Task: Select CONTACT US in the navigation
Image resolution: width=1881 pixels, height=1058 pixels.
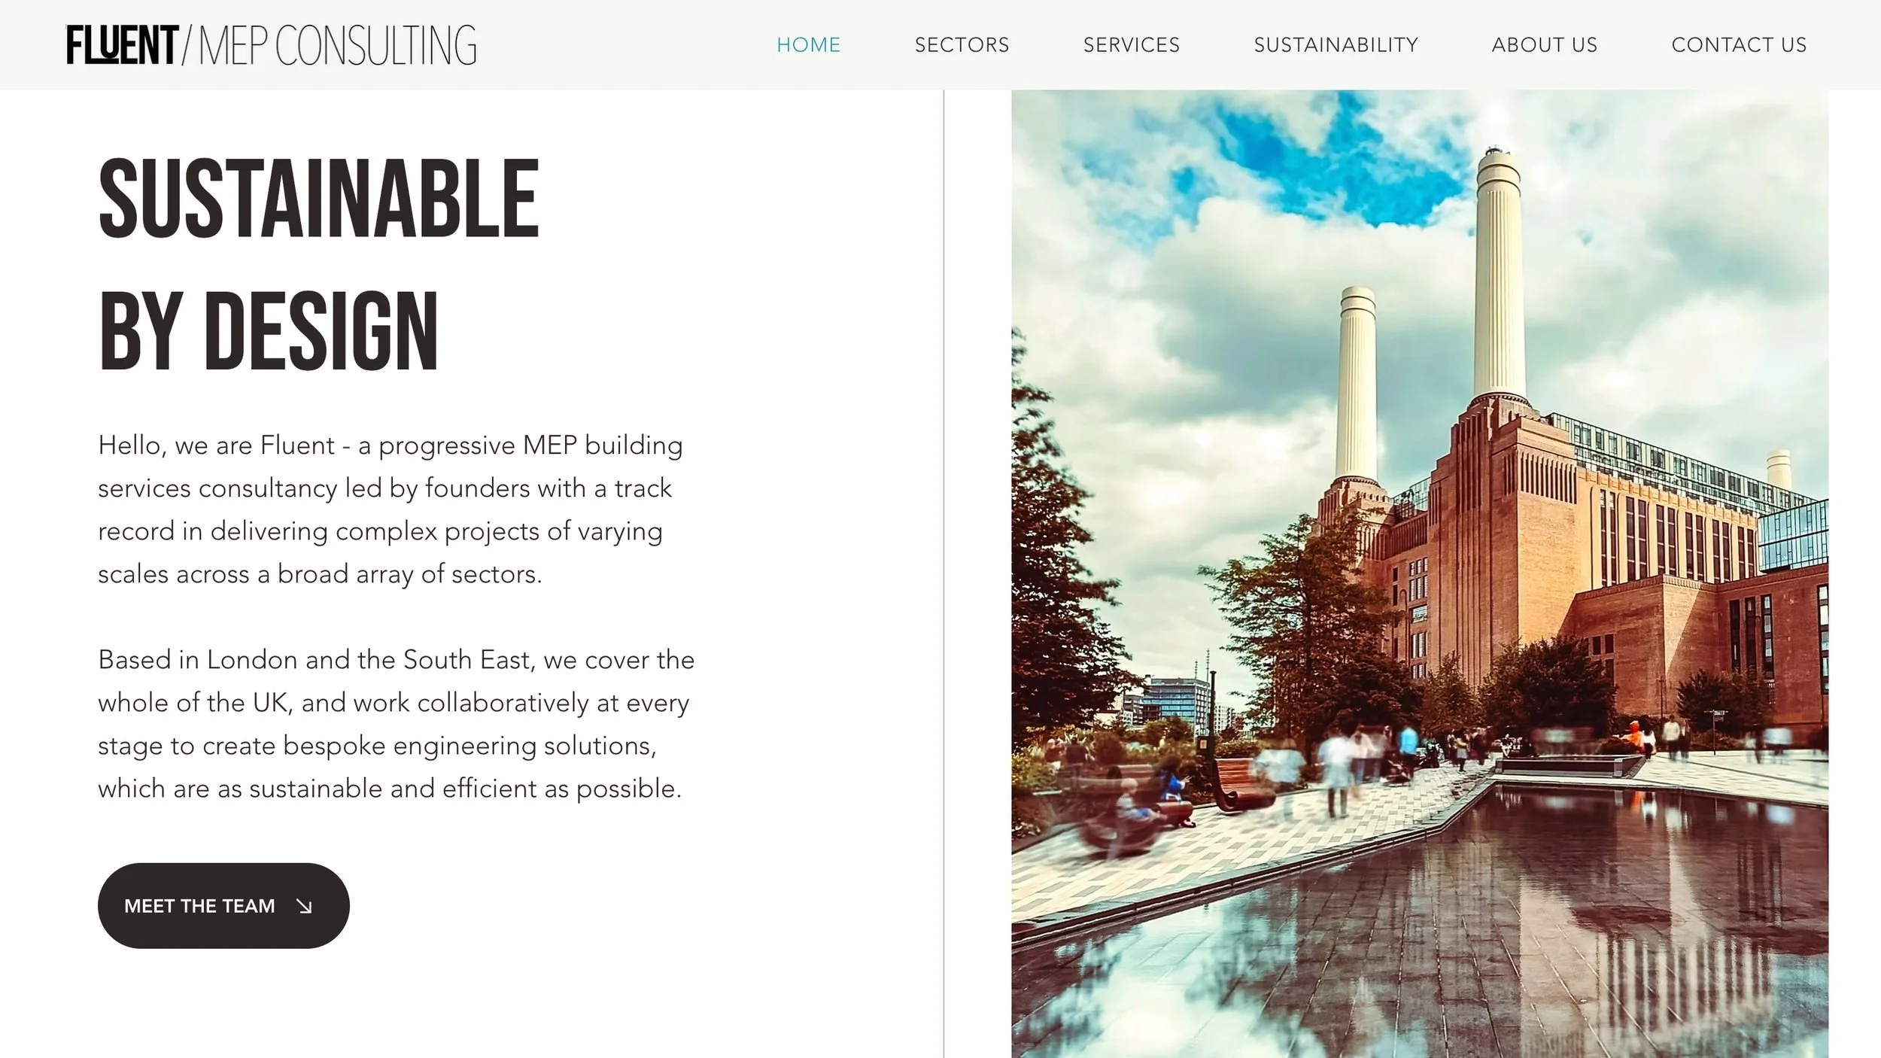Action: (1739, 45)
